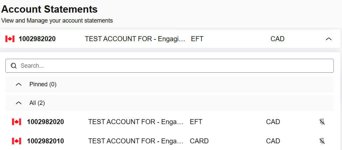The width and height of the screenshot is (342, 150).
Task: Click the CARD type of account 1002982010
Action: click(x=199, y=141)
